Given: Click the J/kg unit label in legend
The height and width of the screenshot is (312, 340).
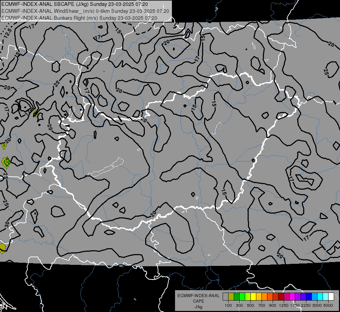Looking at the screenshot, I should (198, 307).
